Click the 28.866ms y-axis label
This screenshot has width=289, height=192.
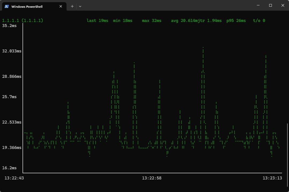point(12,76)
